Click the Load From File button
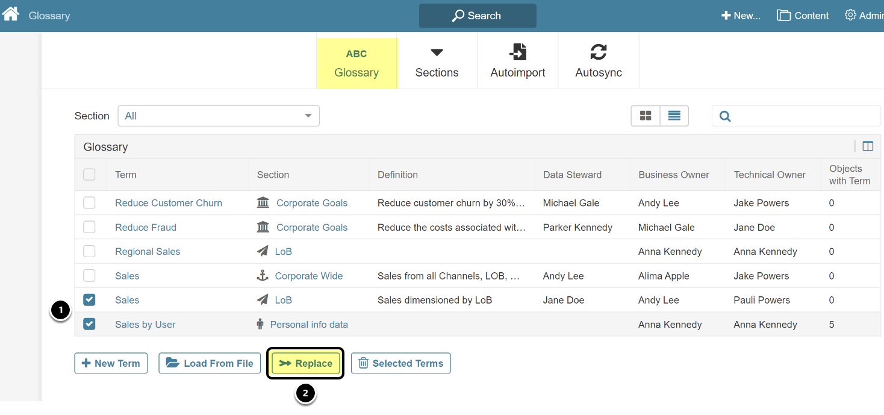This screenshot has height=415, width=884. [x=210, y=363]
